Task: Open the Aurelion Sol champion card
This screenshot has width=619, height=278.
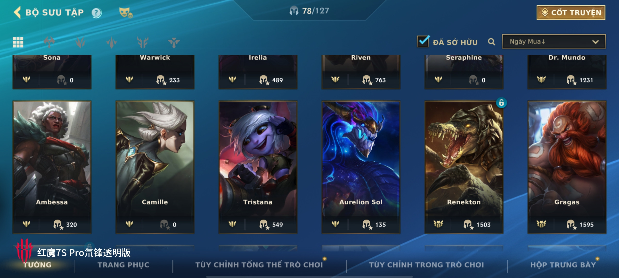Action: coord(361,167)
